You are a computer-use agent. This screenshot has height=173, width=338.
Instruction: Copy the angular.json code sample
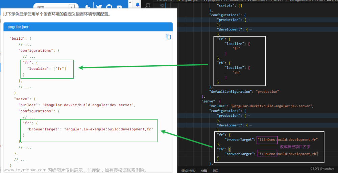tap(168, 37)
